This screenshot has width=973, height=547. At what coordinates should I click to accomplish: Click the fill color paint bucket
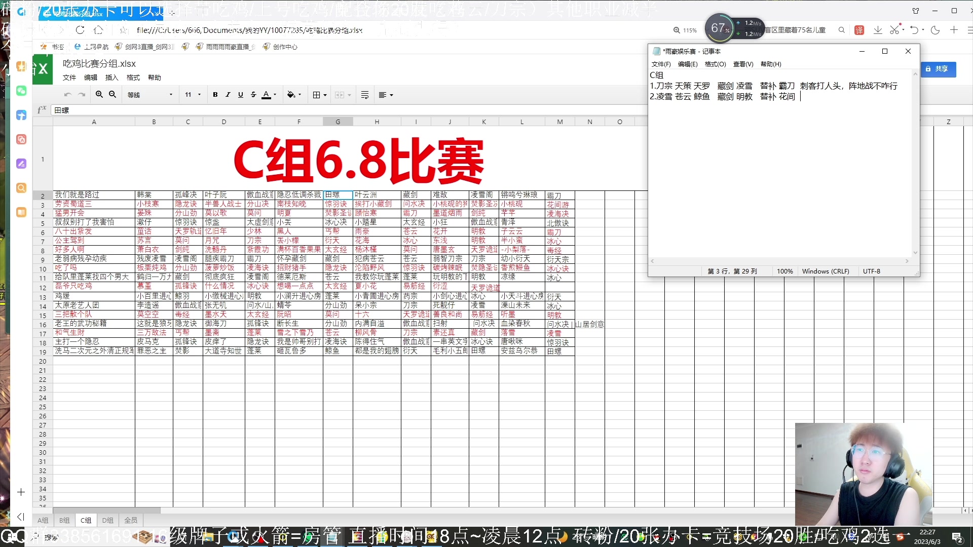click(291, 95)
